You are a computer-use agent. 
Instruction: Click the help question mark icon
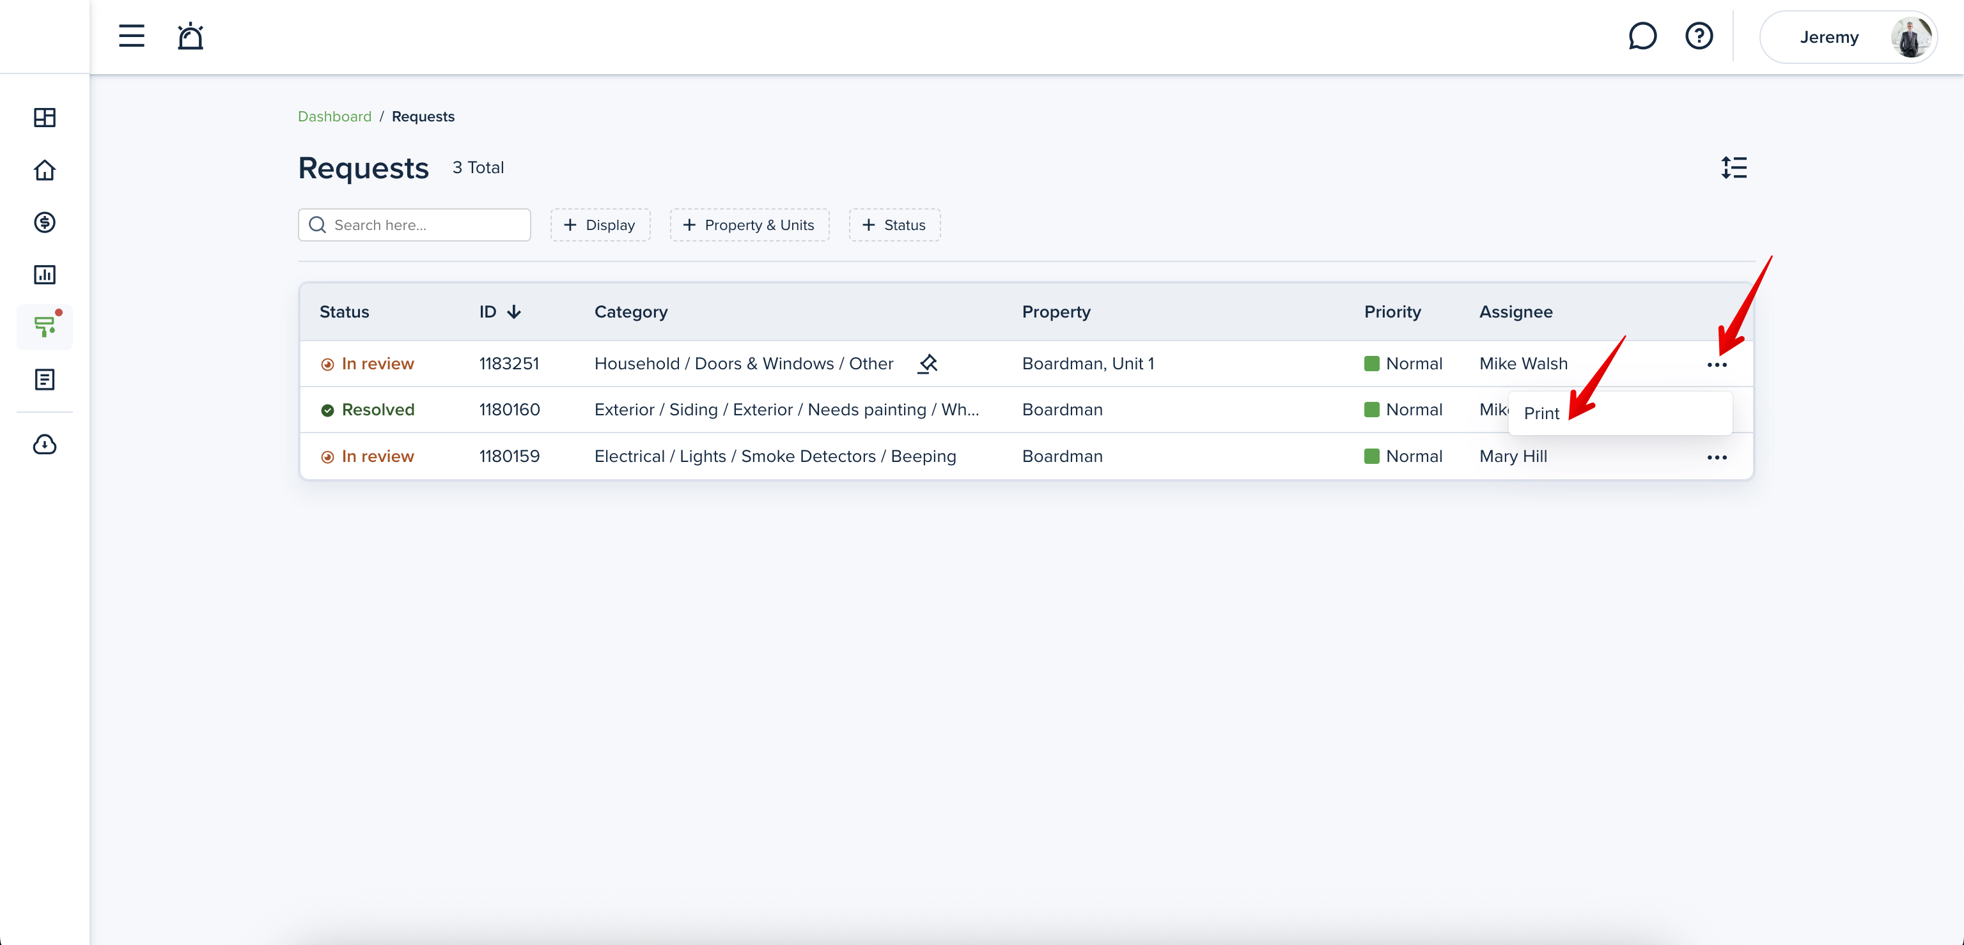[x=1699, y=36]
